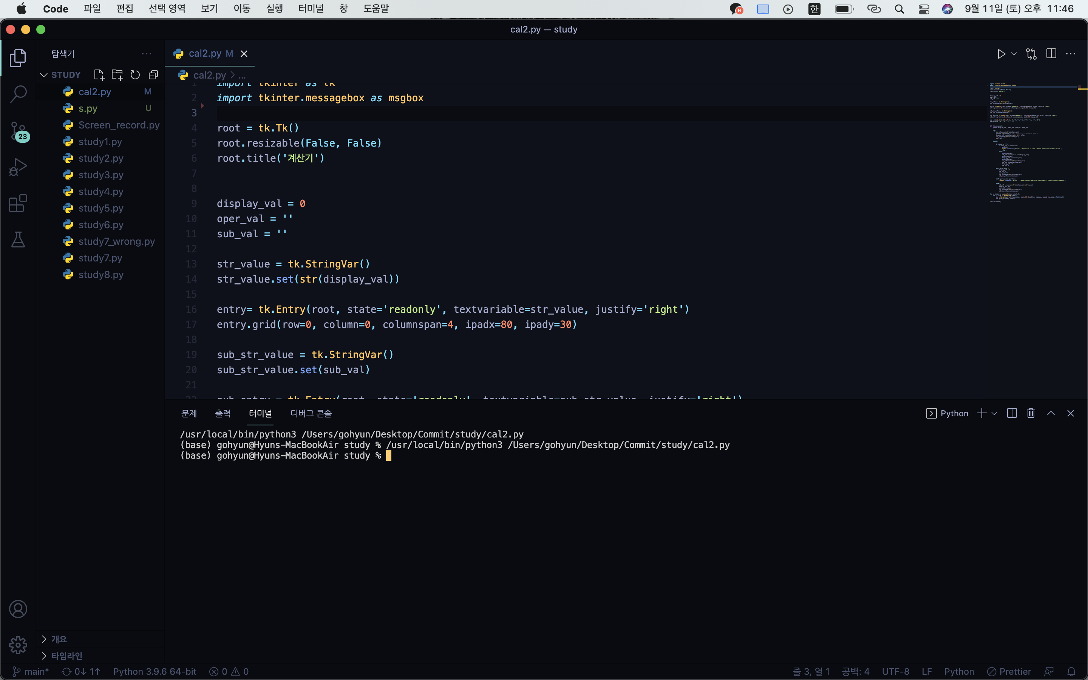Select Python terminal label in panel

pos(947,413)
